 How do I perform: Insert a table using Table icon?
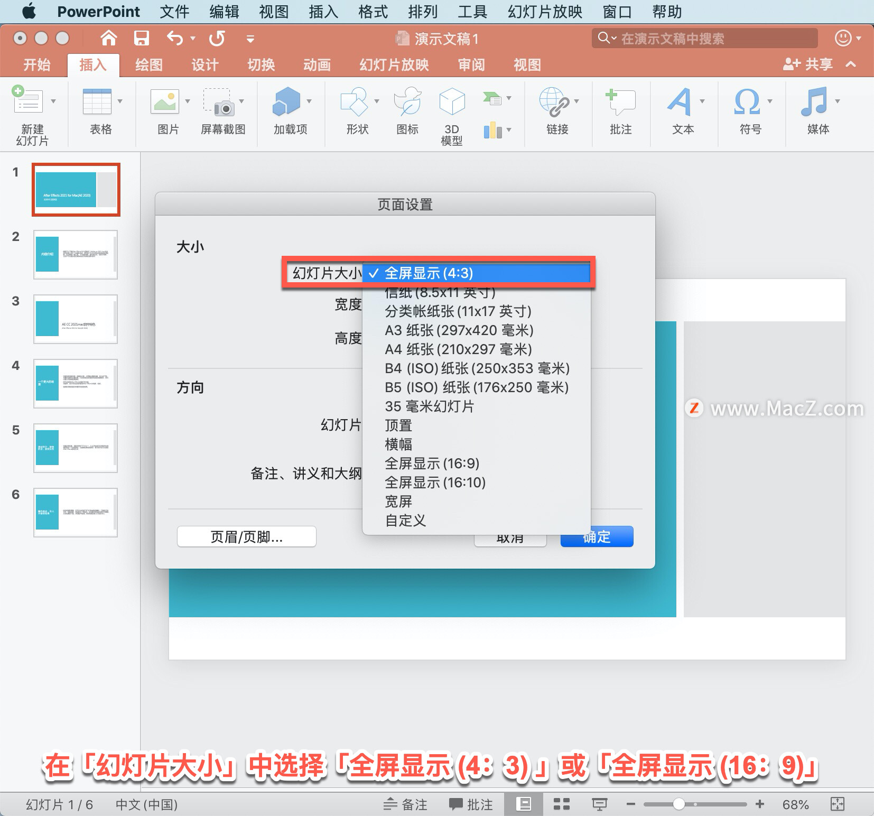[97, 101]
